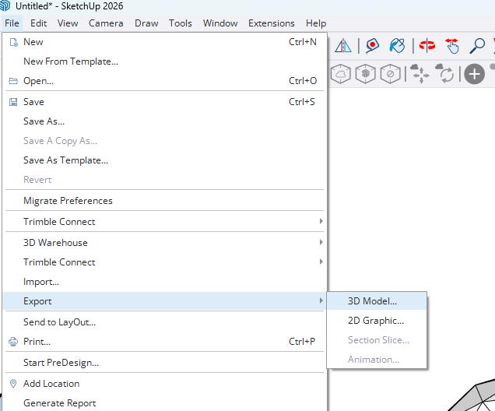The height and width of the screenshot is (411, 495).
Task: Click the cloud icon with move arrows
Action: click(420, 73)
